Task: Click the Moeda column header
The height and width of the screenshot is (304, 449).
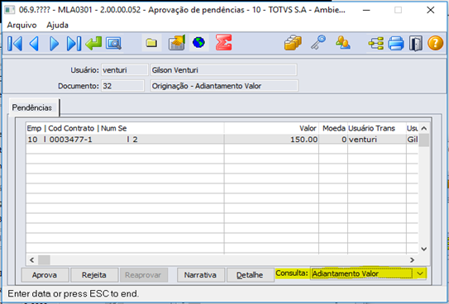Action: [x=333, y=128]
